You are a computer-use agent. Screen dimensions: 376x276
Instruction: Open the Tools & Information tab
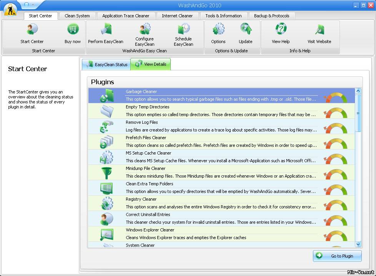tap(223, 16)
